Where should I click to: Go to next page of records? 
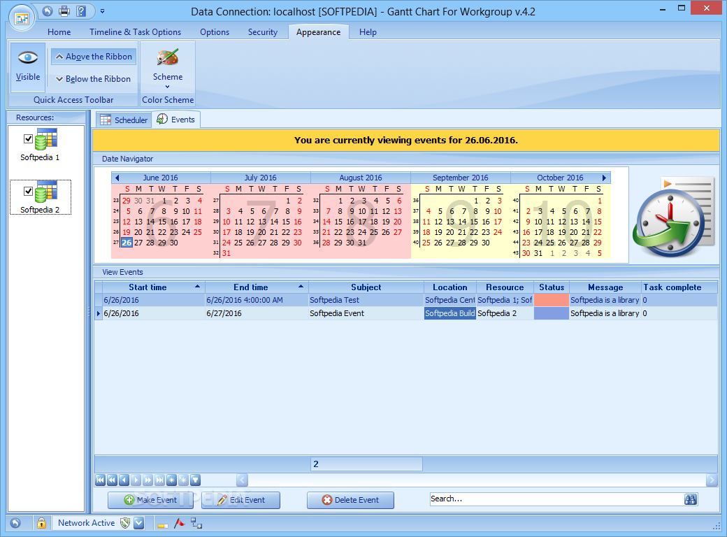(148, 480)
